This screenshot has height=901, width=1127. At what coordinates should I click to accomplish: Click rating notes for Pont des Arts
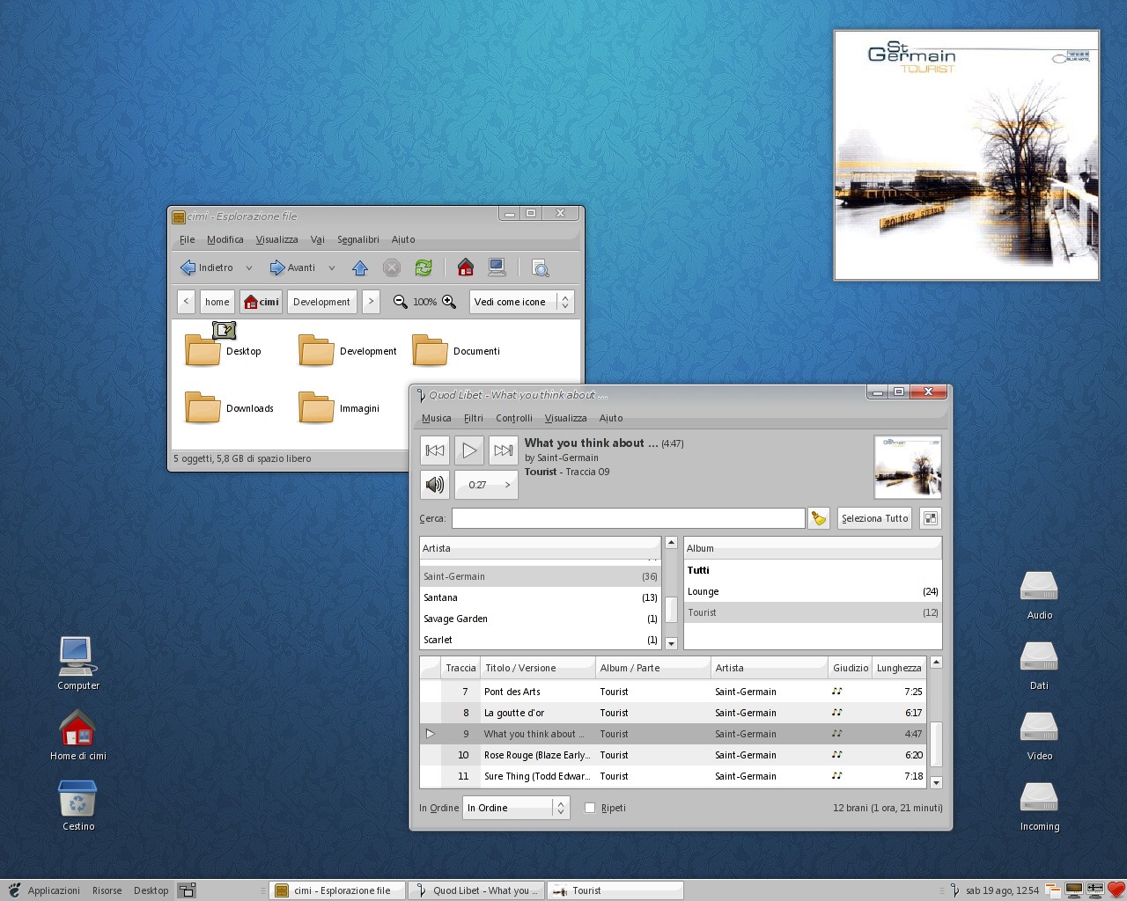[837, 692]
